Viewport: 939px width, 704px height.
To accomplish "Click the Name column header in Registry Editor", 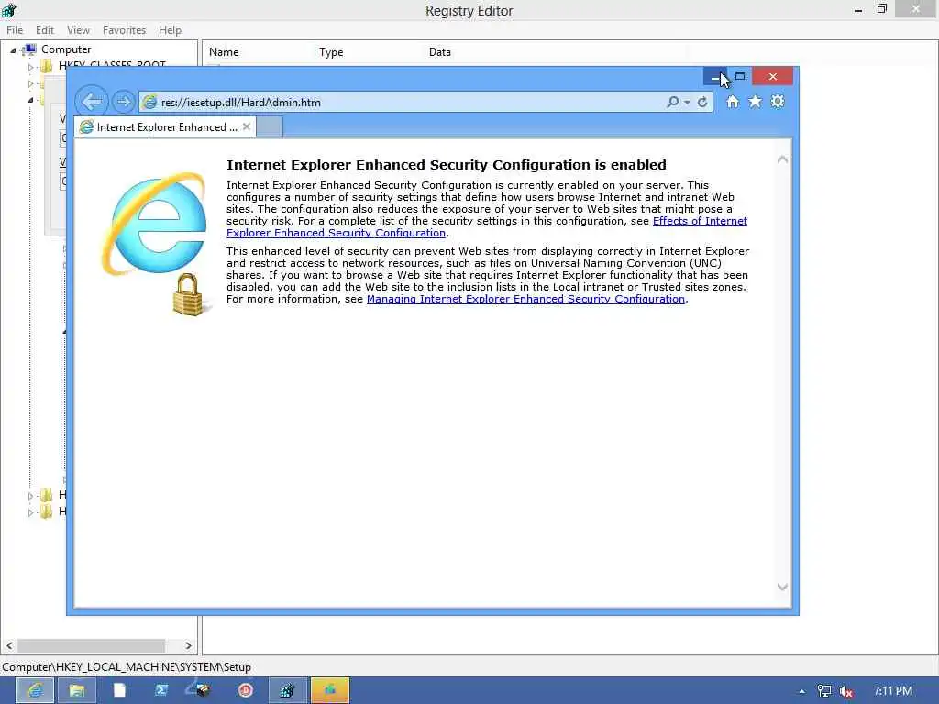I will [224, 52].
